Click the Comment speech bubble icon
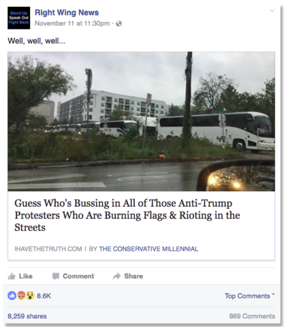The height and width of the screenshot is (327, 284). coord(56,277)
